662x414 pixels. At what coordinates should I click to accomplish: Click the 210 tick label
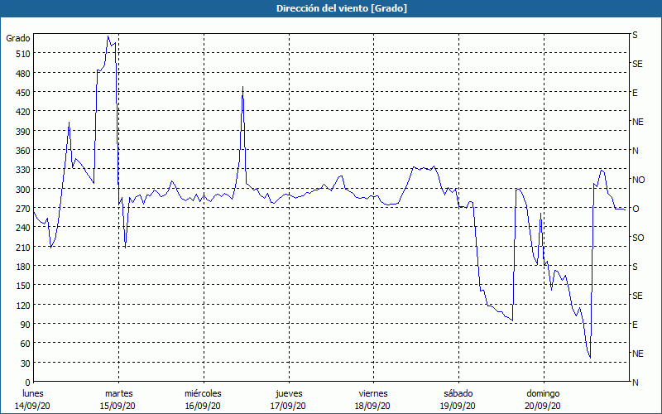(x=23, y=247)
